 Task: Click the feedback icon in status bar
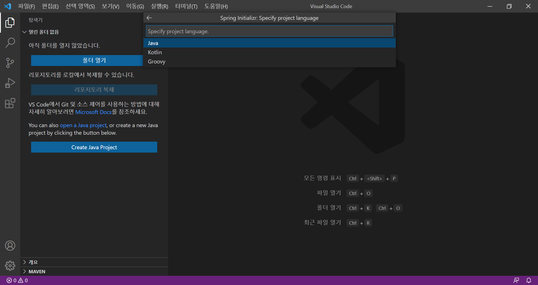516,280
